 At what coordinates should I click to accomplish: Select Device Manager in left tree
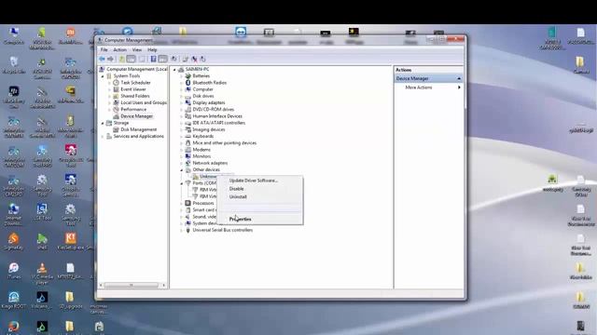coord(137,116)
